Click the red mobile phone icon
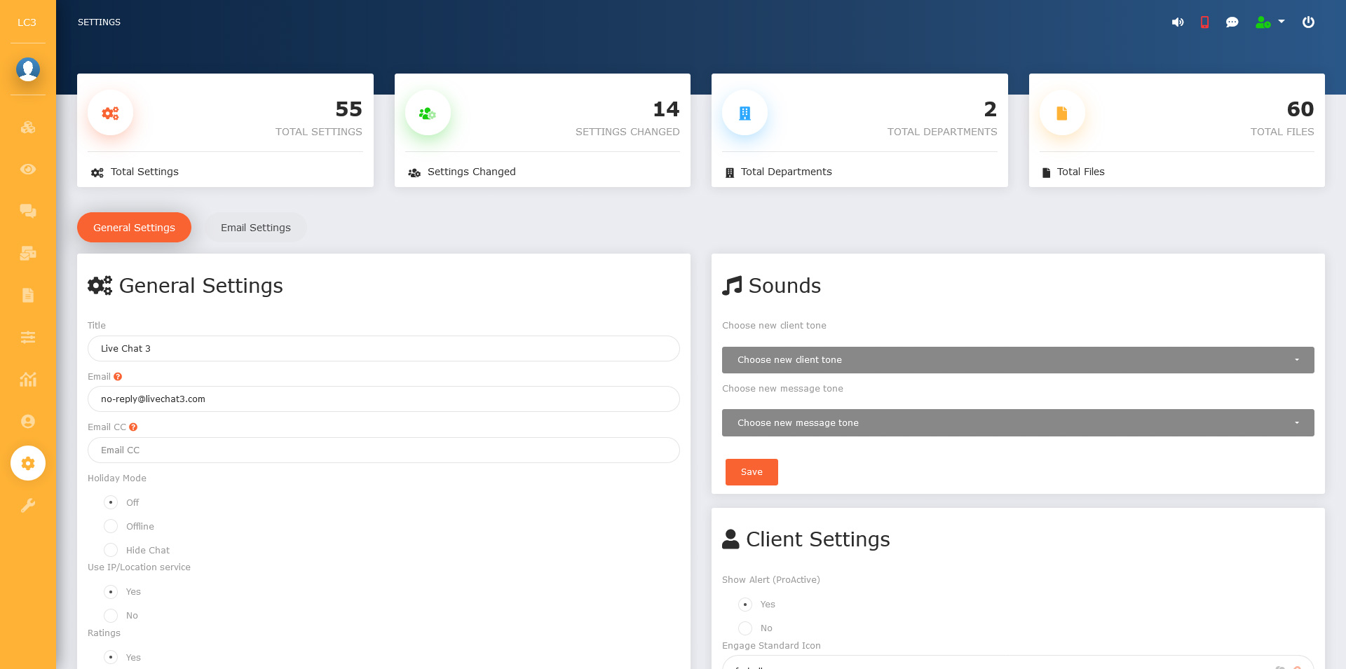The image size is (1346, 669). click(x=1204, y=22)
